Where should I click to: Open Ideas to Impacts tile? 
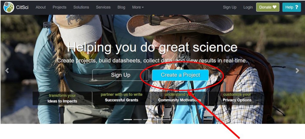(x=62, y=98)
